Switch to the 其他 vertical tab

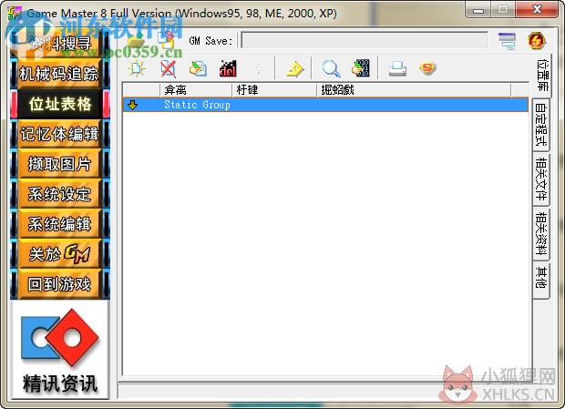point(541,280)
